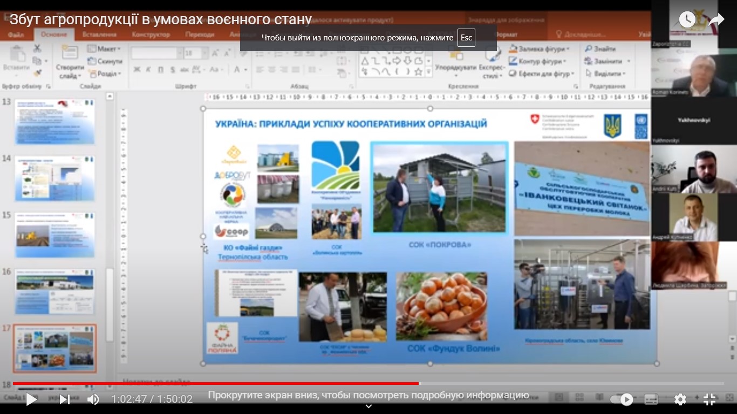Toggle text shadow S button
Viewport: 737px width, 414px height.
[172, 70]
